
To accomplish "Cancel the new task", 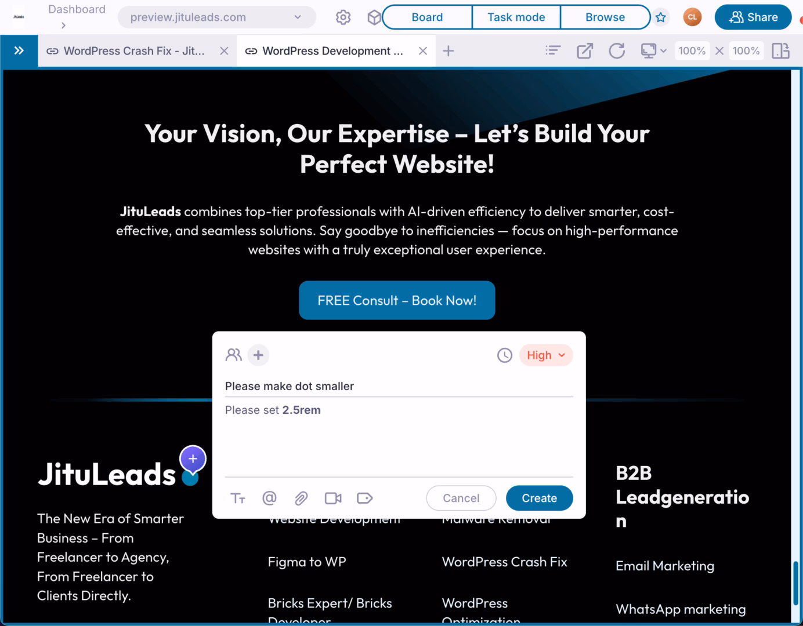I will coord(461,498).
